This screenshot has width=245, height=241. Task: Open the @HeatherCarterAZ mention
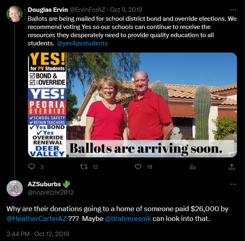pos(37,219)
